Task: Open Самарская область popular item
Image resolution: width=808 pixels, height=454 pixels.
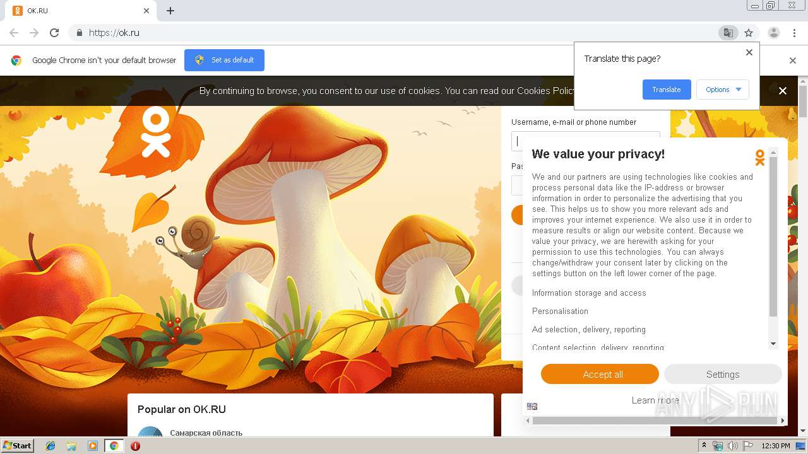Action: click(206, 433)
